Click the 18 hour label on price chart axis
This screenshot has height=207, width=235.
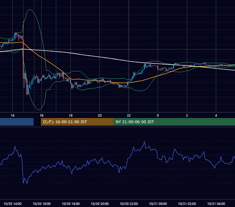pos(70,116)
